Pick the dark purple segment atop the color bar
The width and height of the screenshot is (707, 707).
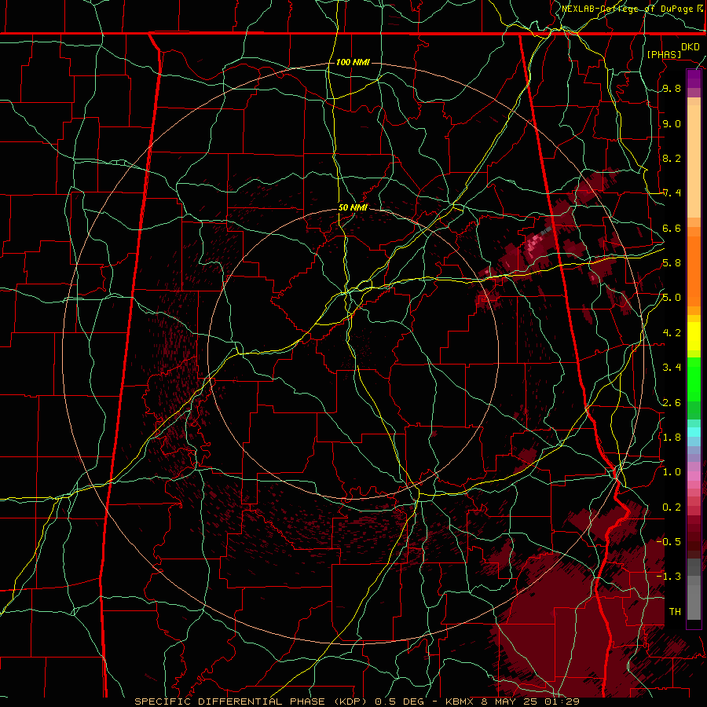pyautogui.click(x=694, y=79)
